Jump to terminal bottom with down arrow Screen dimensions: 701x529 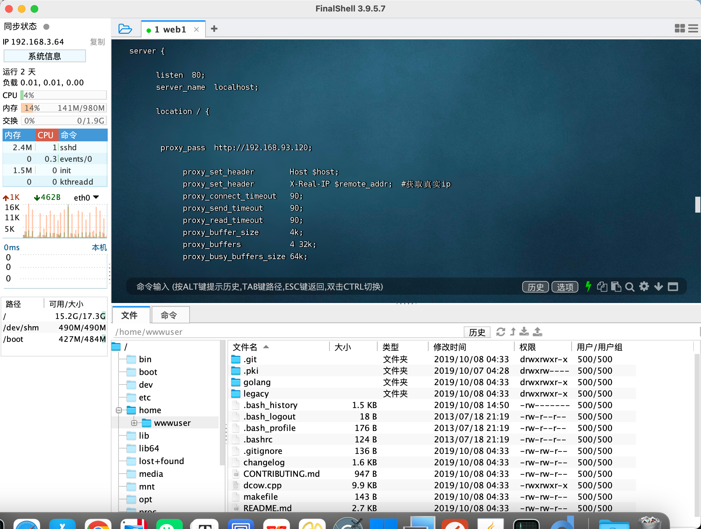658,286
